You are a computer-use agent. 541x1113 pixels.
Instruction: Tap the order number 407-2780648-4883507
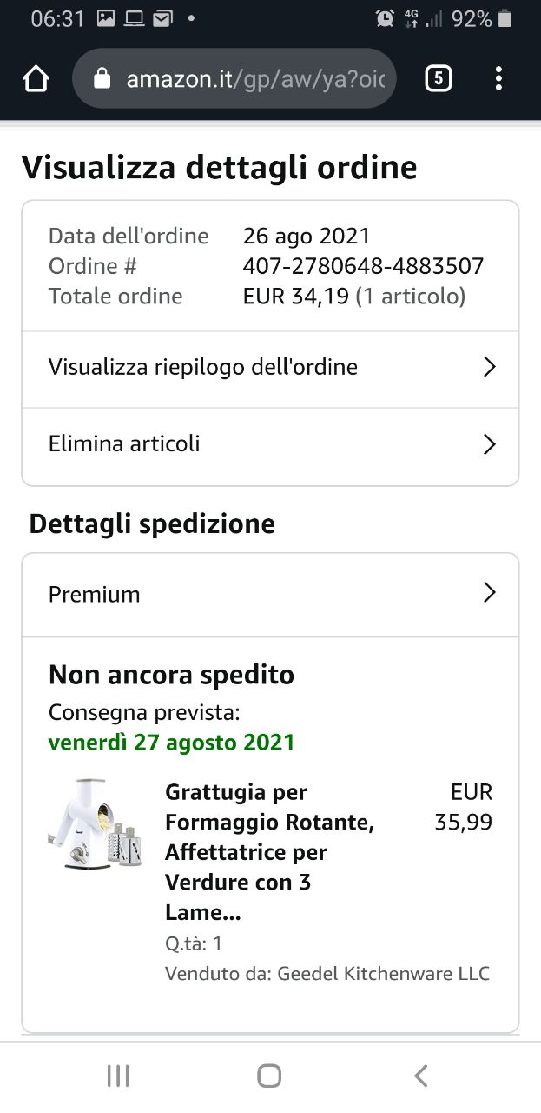click(x=363, y=266)
